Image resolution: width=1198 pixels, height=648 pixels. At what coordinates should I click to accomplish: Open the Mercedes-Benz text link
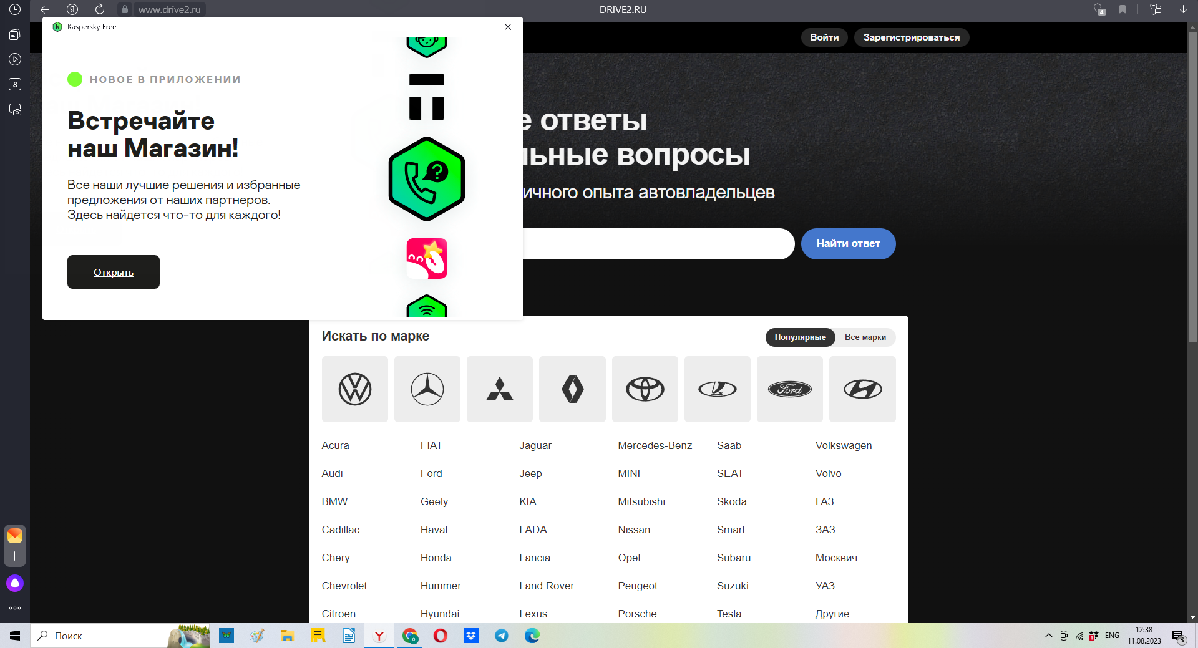655,445
